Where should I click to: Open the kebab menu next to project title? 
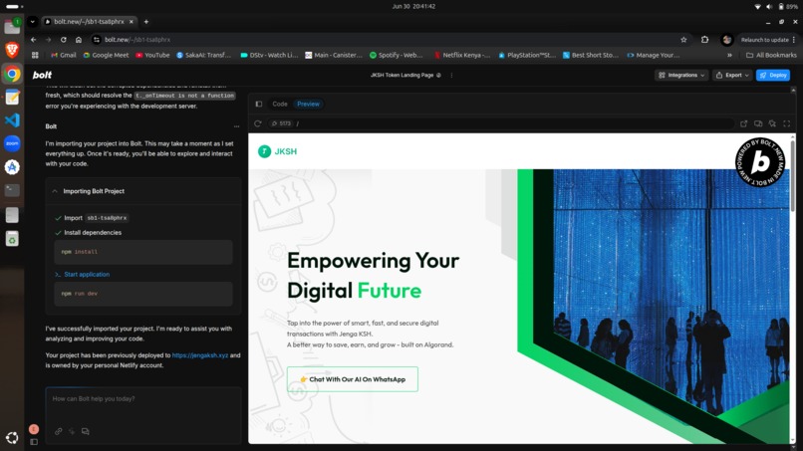click(x=451, y=75)
